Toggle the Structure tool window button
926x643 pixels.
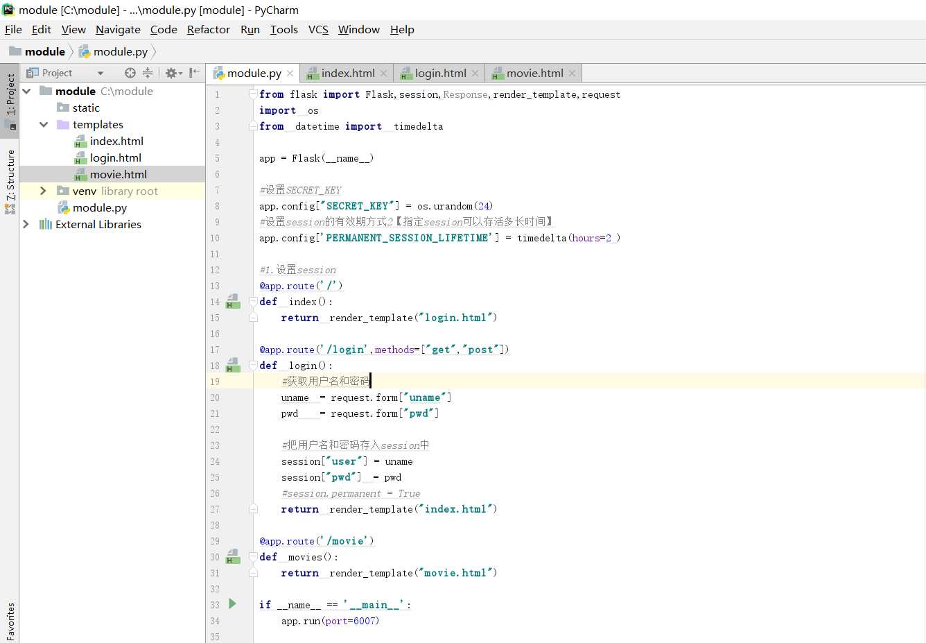click(10, 182)
